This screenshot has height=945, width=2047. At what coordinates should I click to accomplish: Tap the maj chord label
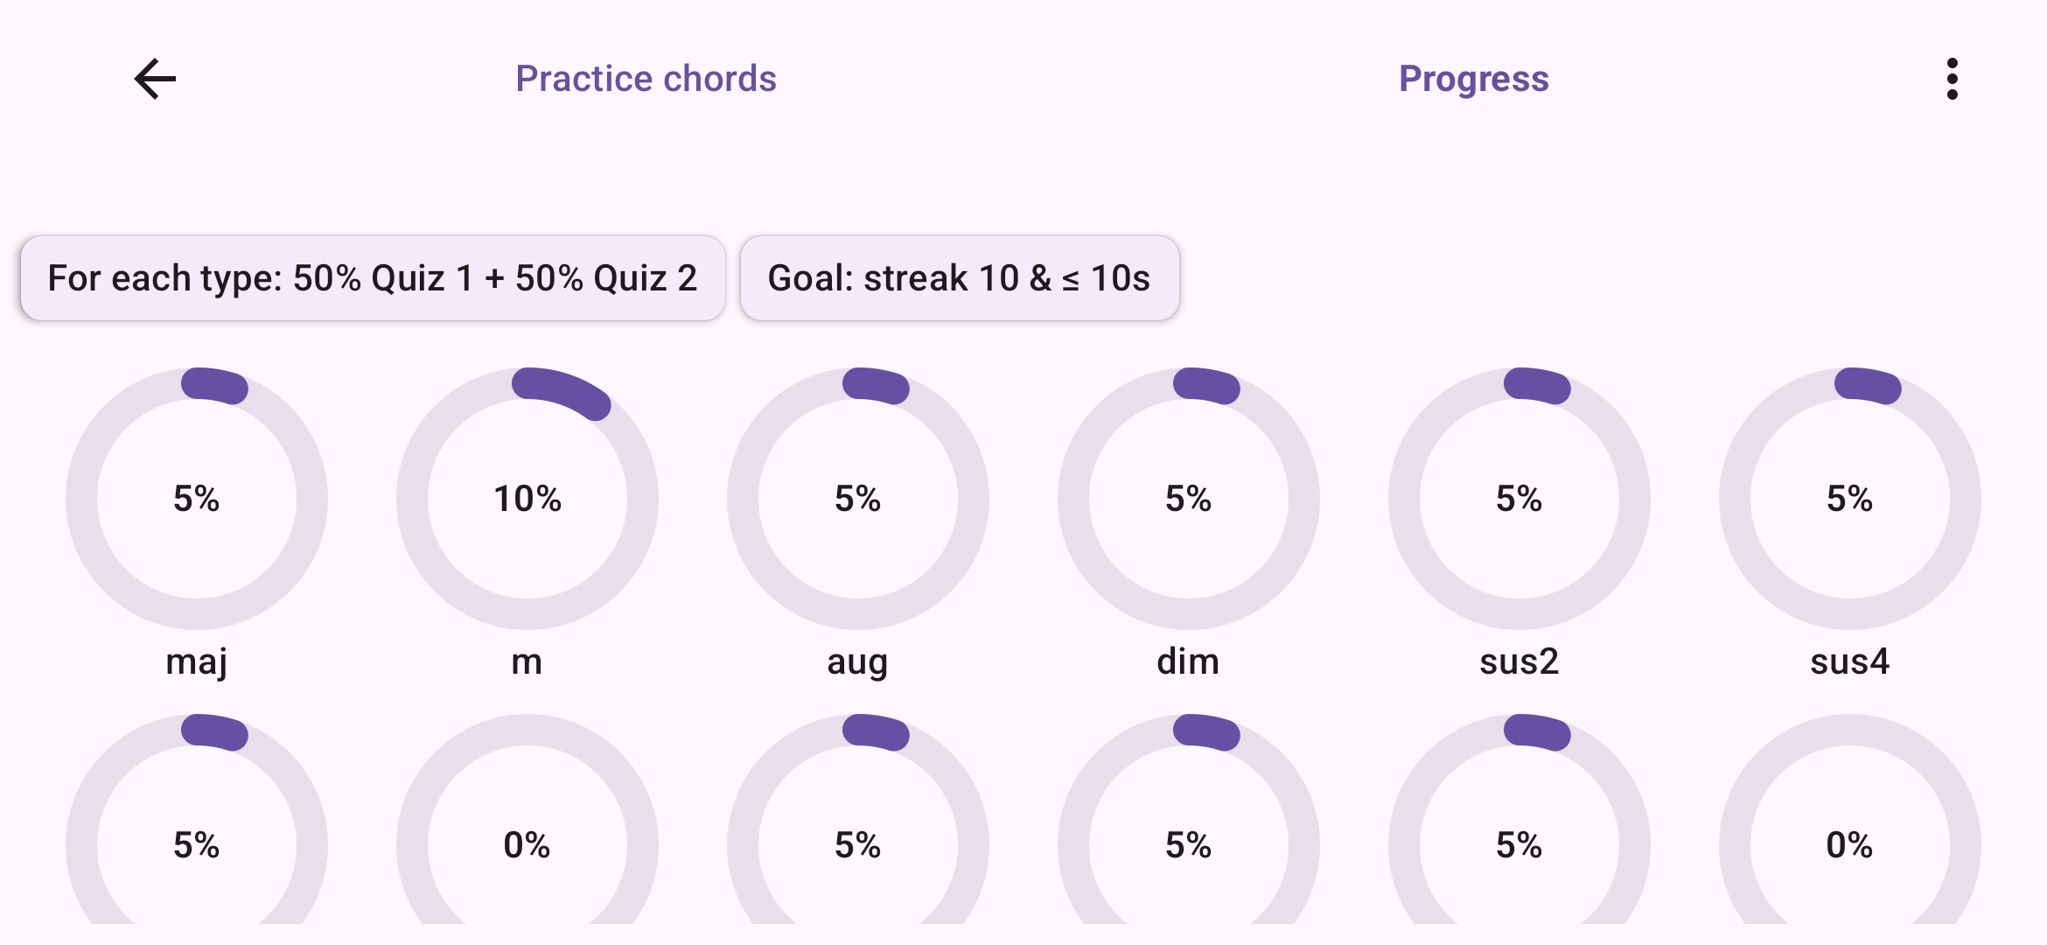[x=198, y=661]
